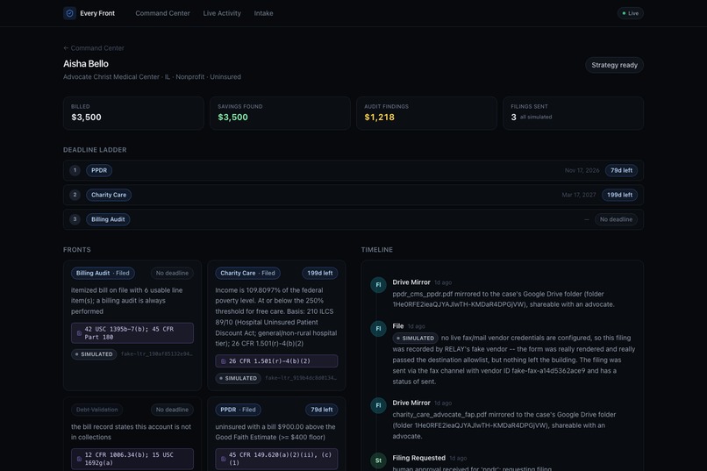Click the fake-ltr_919b4dc8d0134 ID in Charity Care card
Screen dimensions: 707x471
tap(301, 378)
